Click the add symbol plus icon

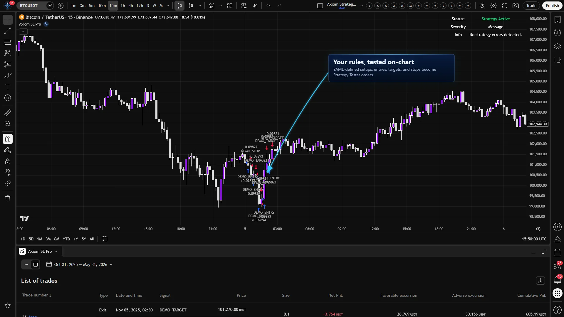[x=61, y=6]
